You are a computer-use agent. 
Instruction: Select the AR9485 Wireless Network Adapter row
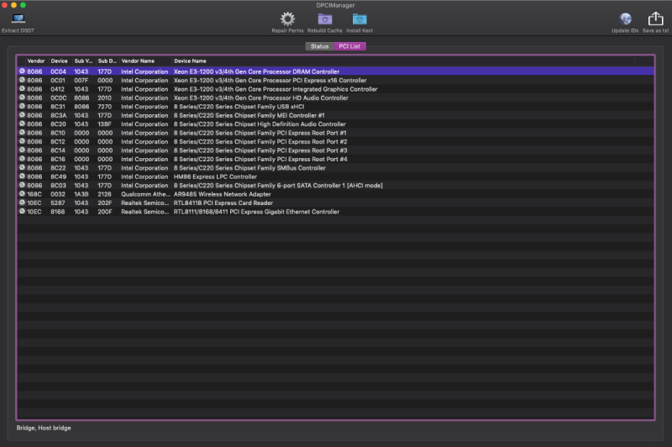[x=223, y=194]
